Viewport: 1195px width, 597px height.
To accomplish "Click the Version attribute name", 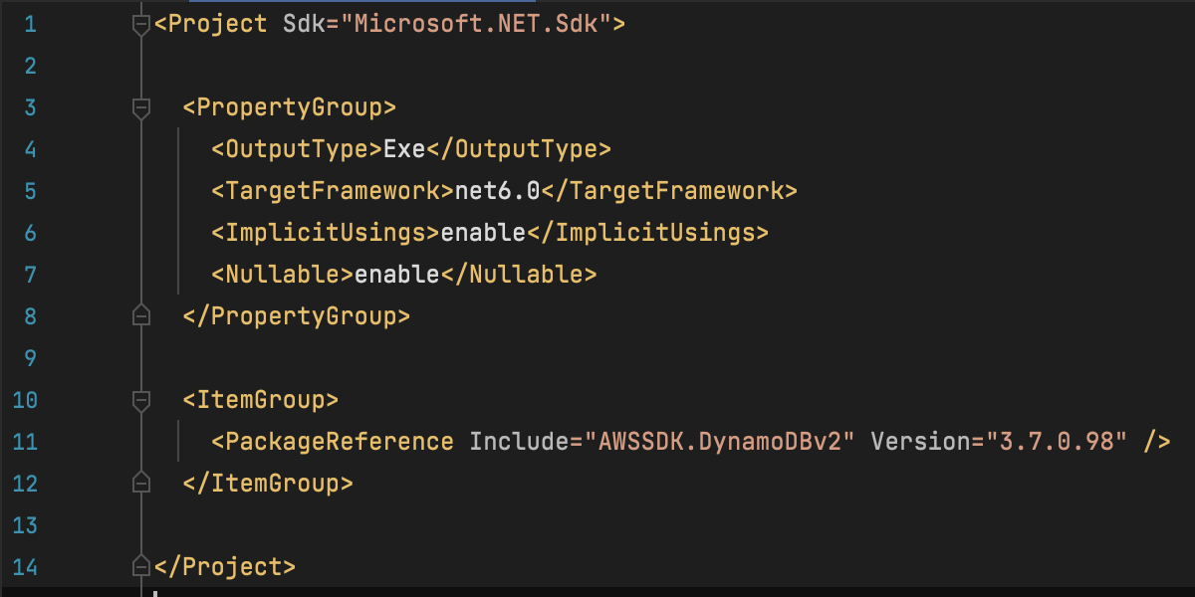I will click(921, 442).
